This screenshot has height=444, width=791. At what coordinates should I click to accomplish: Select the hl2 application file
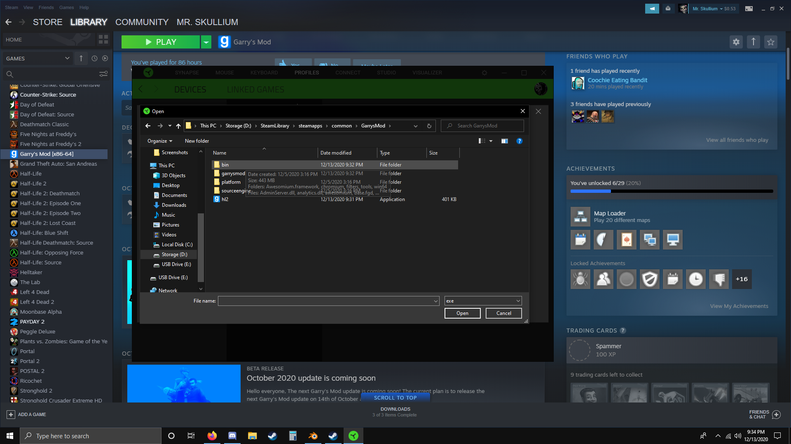pos(225,199)
